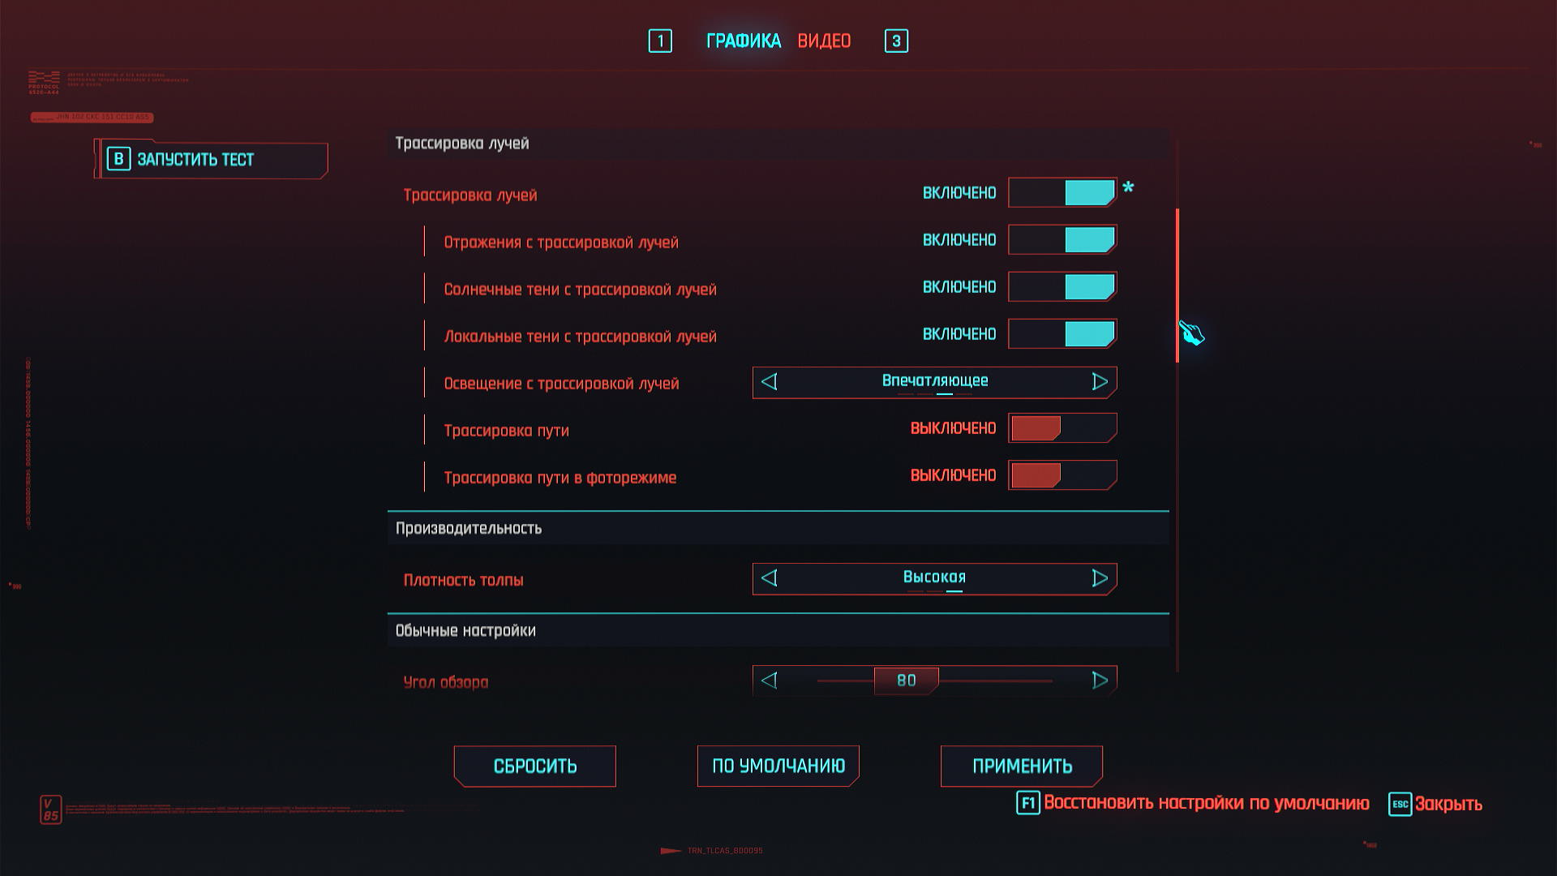Screen dimensions: 1557x876
Task: Turn on Трассировка пути в фоторежиме
Action: [x=1062, y=475]
